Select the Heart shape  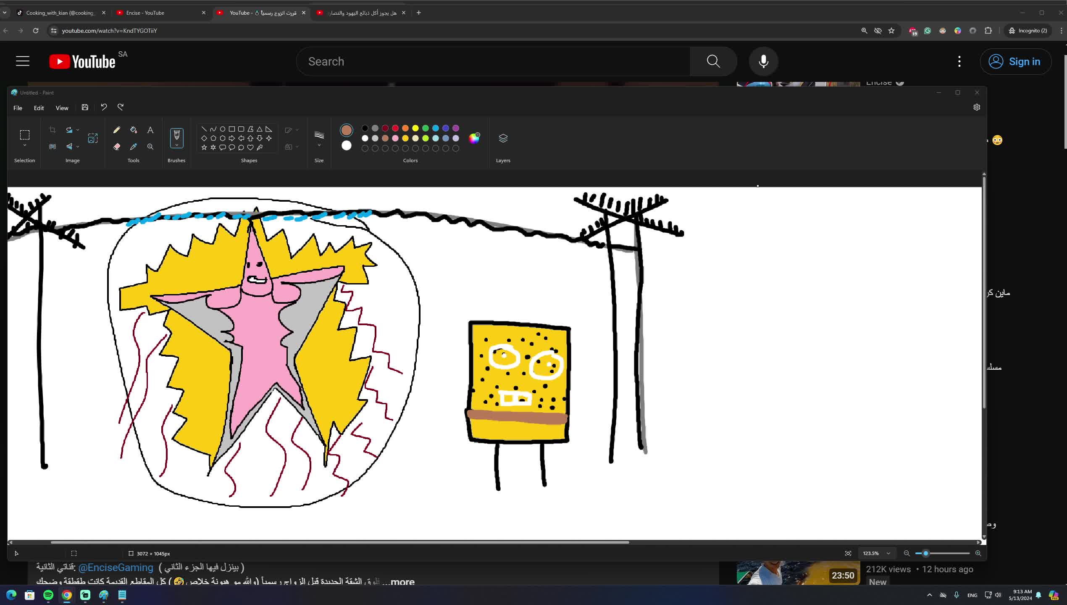pos(250,147)
